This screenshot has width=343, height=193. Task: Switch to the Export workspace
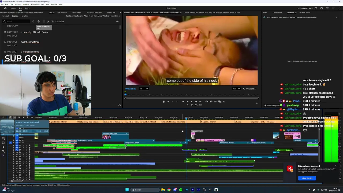28,8
